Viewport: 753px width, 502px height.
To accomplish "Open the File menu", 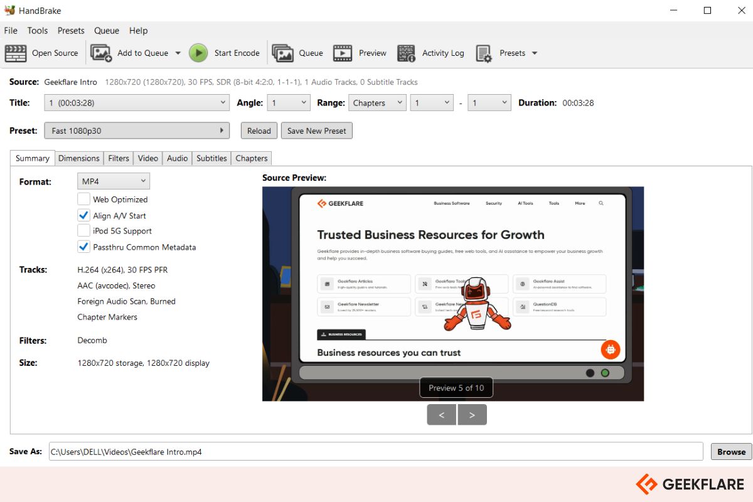I will click(x=11, y=30).
